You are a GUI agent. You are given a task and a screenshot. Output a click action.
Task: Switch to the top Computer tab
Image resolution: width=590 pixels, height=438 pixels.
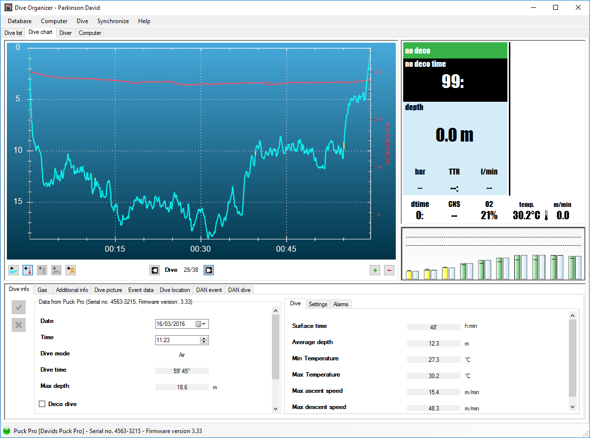pyautogui.click(x=90, y=33)
